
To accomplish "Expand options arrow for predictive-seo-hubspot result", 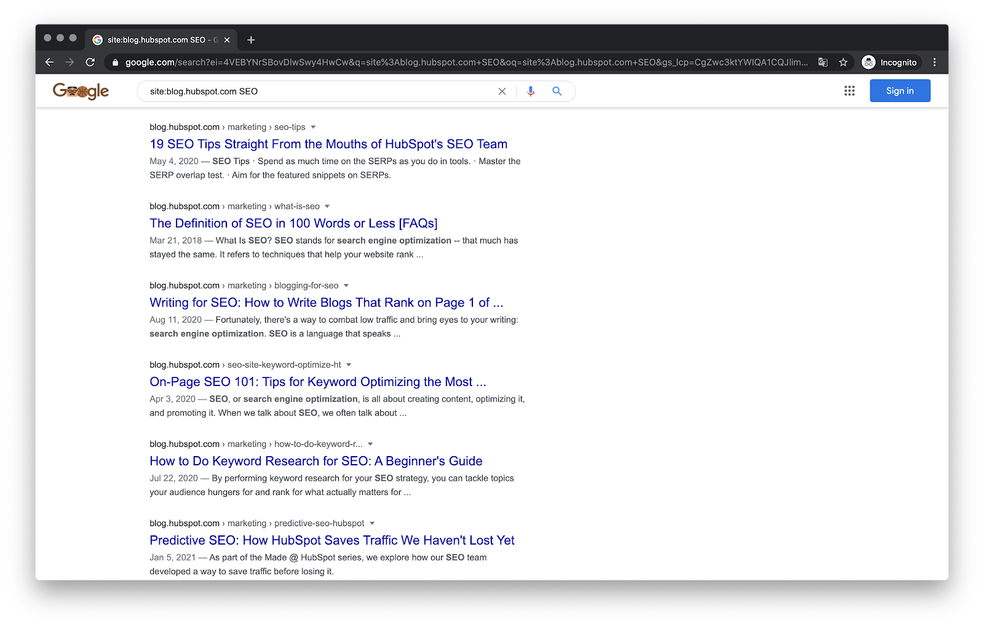I will (x=372, y=524).
